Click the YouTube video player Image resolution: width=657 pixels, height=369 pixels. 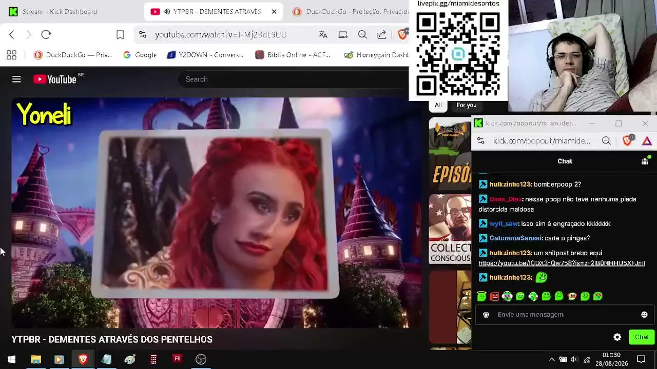(x=217, y=213)
